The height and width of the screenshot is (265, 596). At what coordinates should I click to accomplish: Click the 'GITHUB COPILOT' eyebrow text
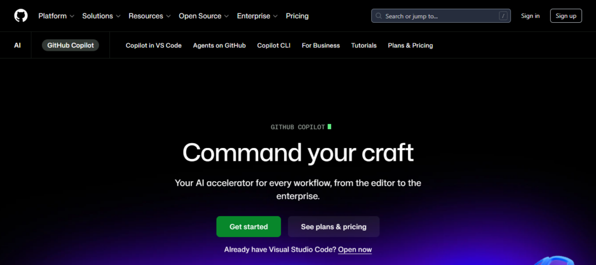pyautogui.click(x=298, y=127)
